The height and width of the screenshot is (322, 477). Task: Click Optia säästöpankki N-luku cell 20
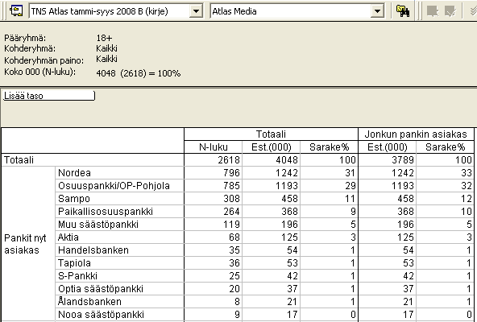214,288
